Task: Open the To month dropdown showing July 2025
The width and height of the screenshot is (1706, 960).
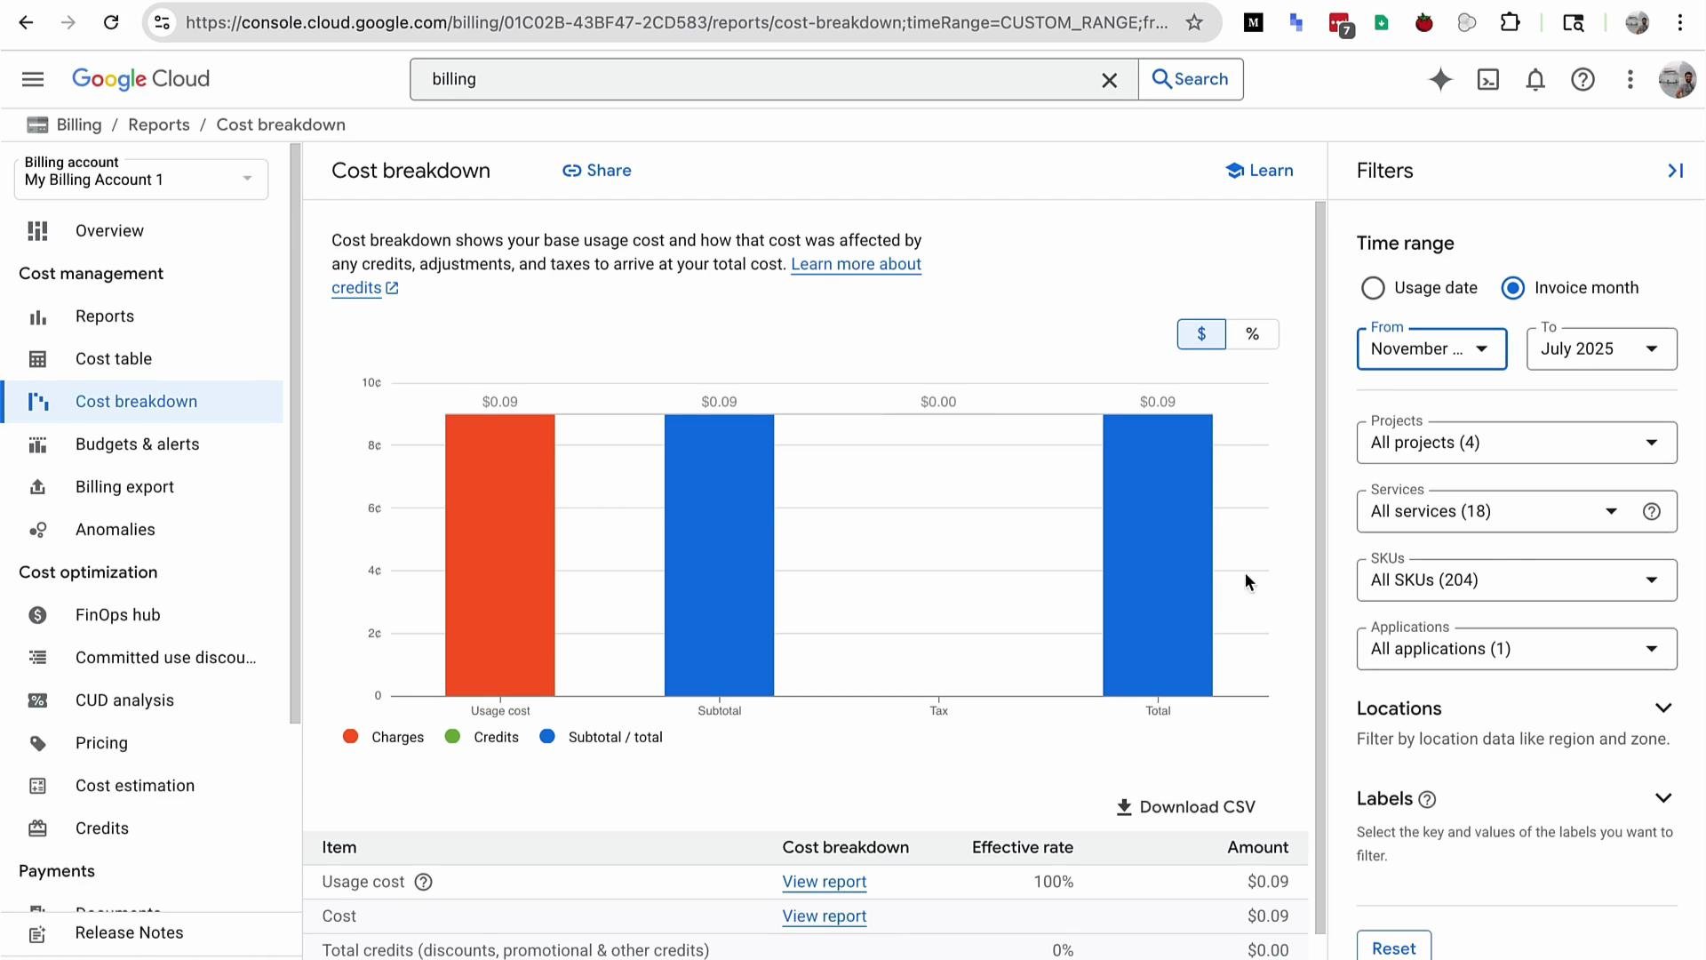Action: 1601,349
